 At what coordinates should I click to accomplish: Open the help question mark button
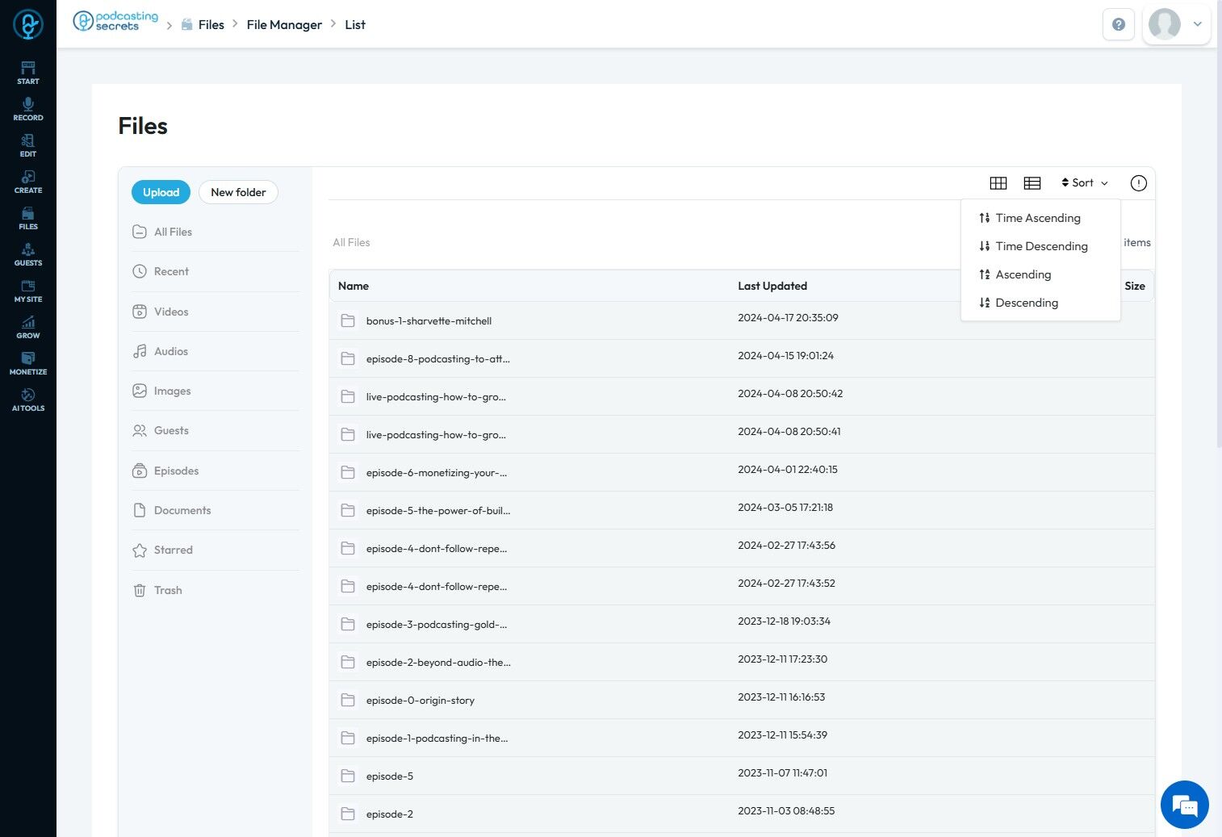coord(1119,24)
